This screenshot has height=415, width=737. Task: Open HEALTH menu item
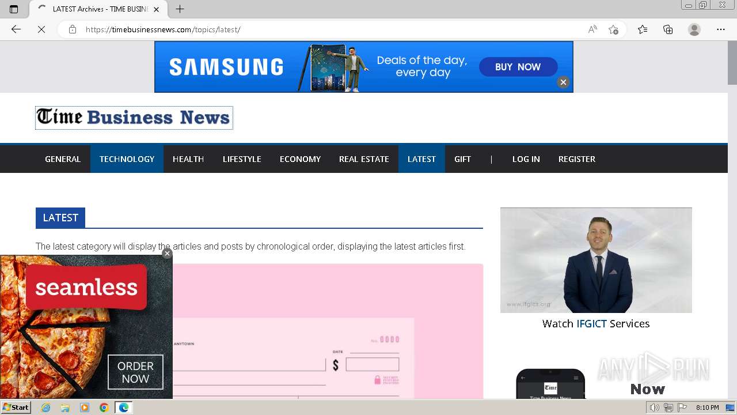(x=188, y=159)
